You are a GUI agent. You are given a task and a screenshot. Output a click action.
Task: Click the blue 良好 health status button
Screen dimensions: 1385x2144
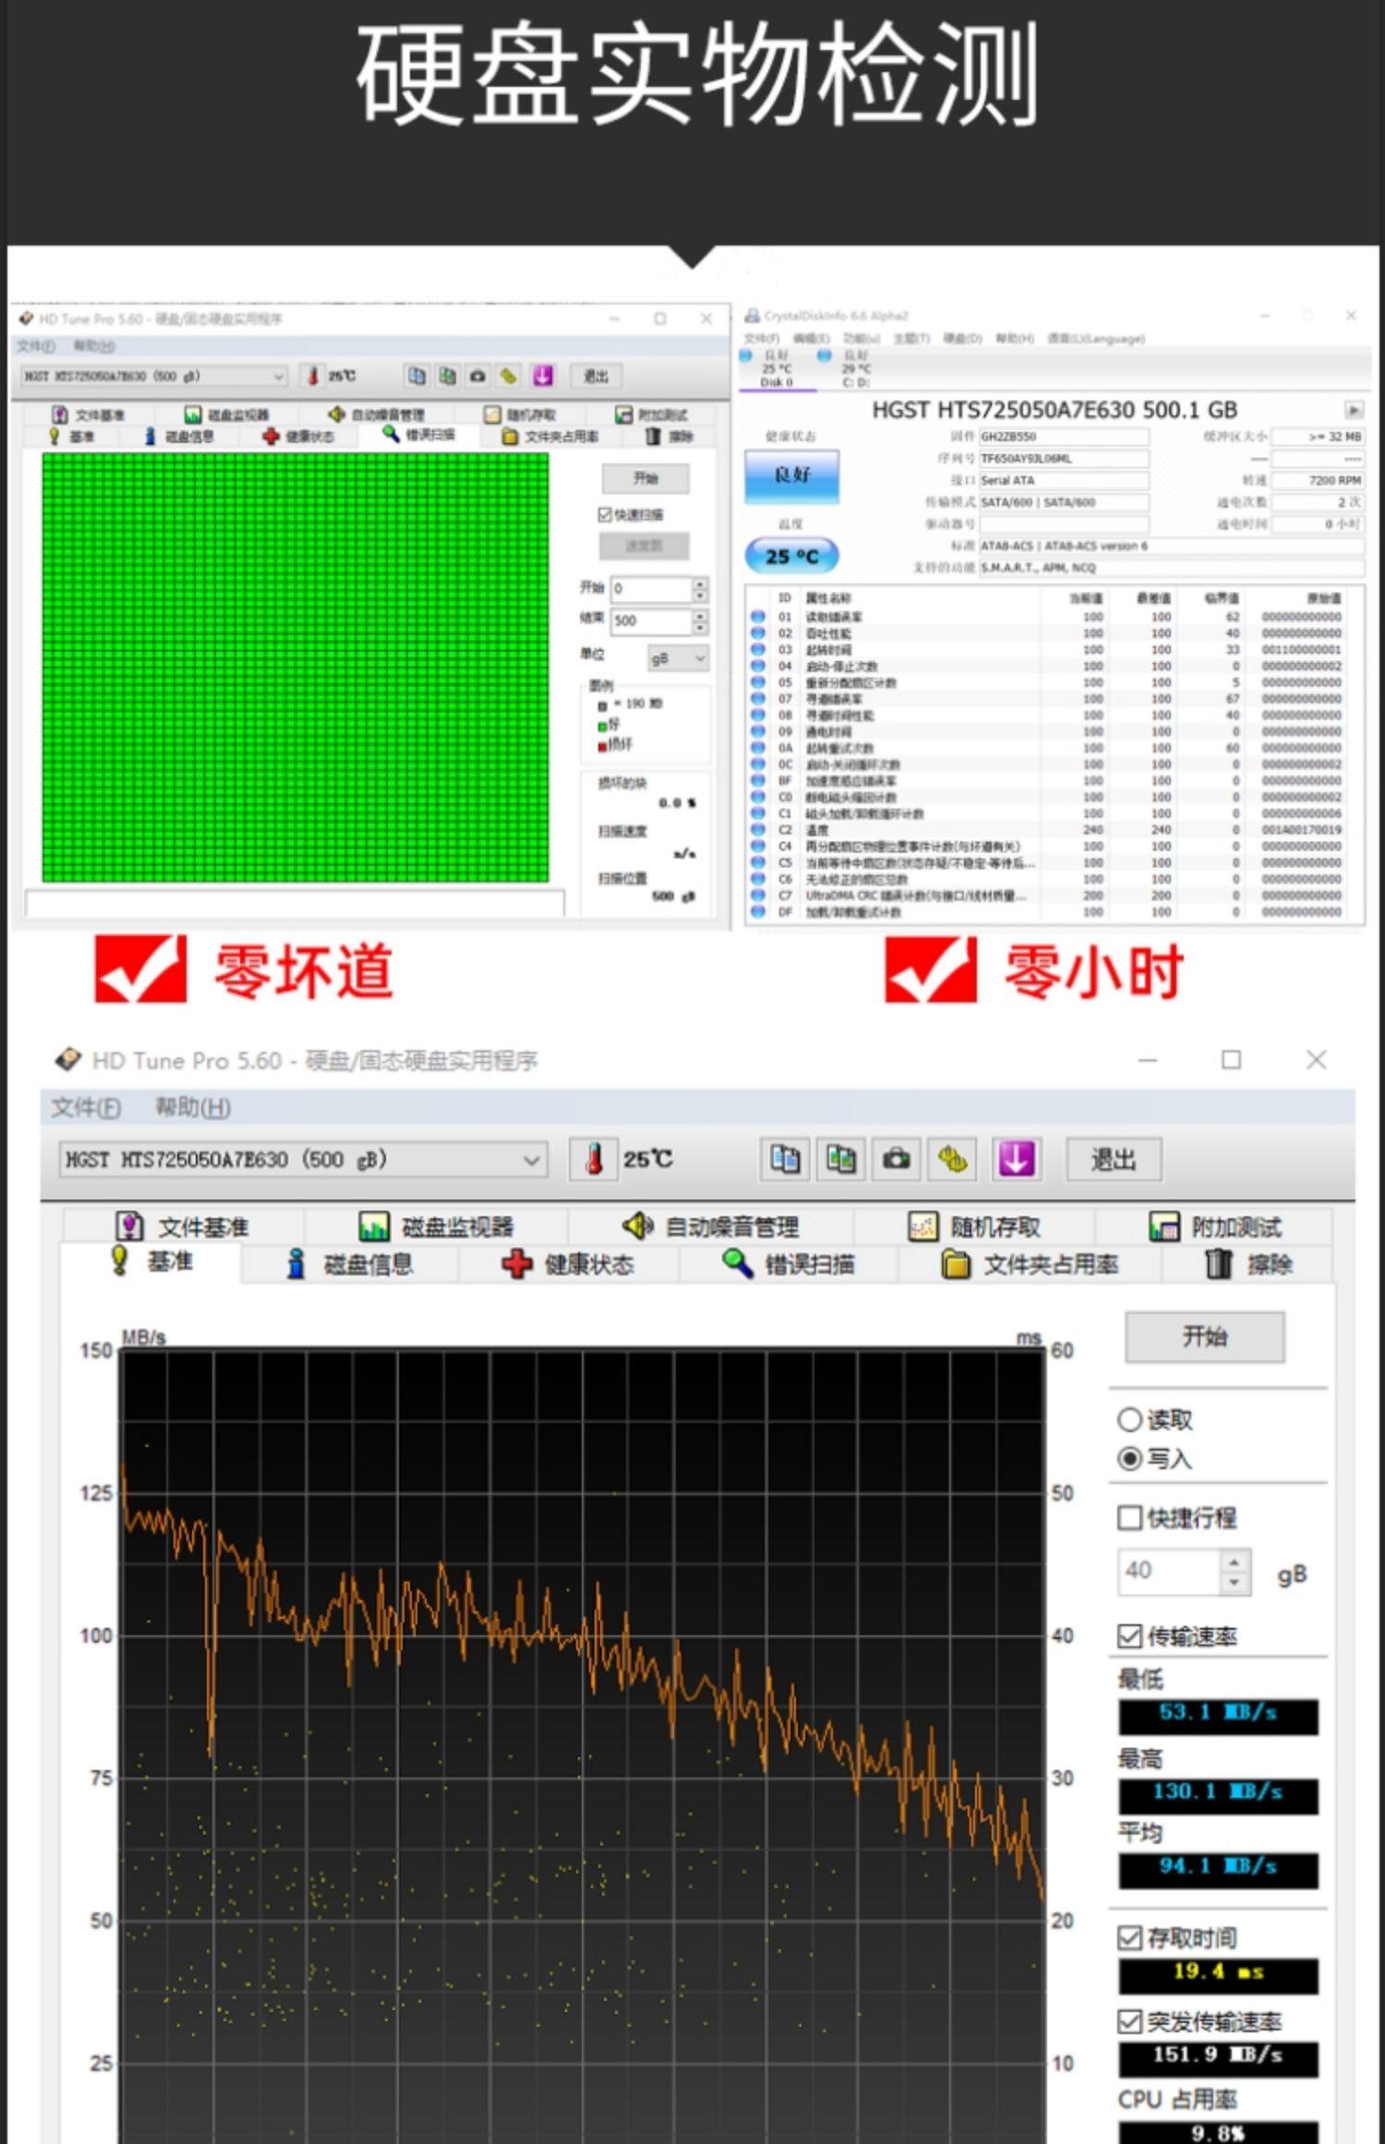[x=792, y=476]
